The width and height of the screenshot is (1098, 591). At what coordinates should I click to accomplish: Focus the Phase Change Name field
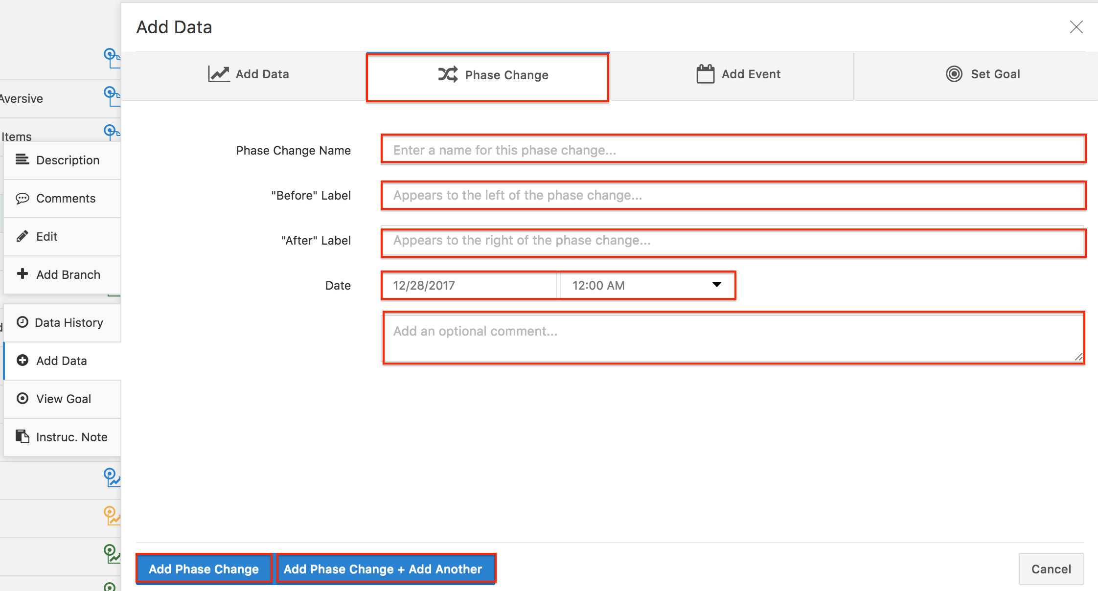coord(732,149)
